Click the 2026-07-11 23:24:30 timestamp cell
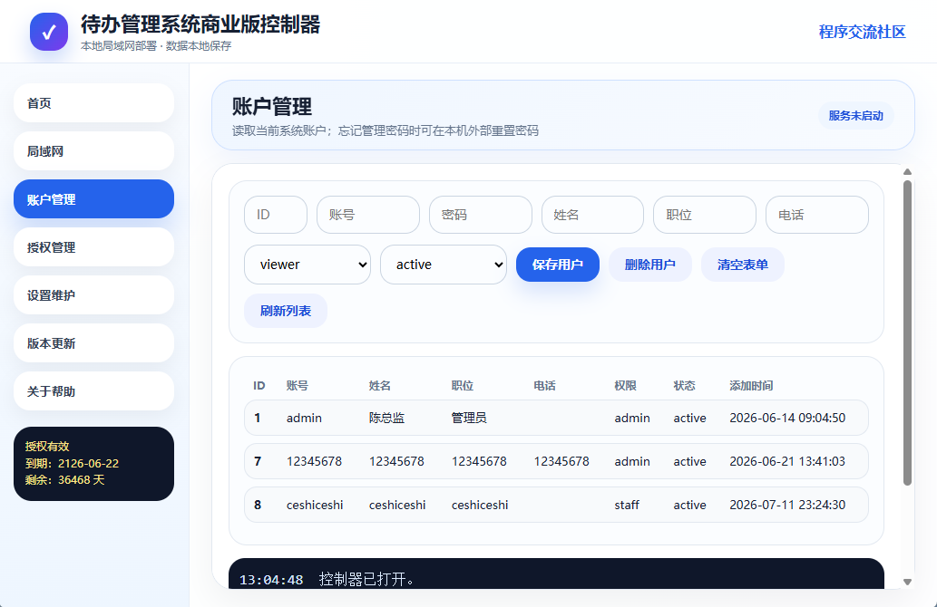This screenshot has width=937, height=607. coord(787,505)
